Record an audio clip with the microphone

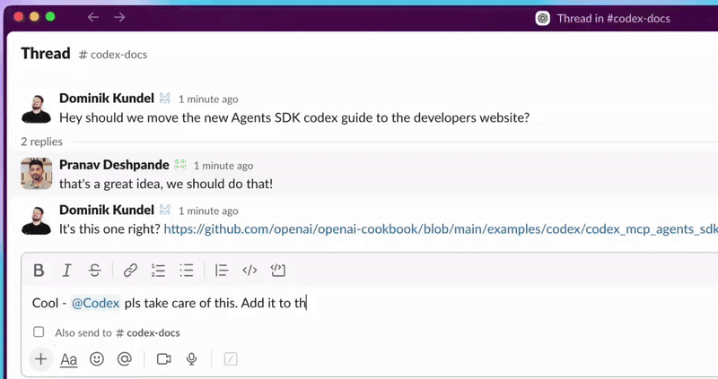click(192, 359)
